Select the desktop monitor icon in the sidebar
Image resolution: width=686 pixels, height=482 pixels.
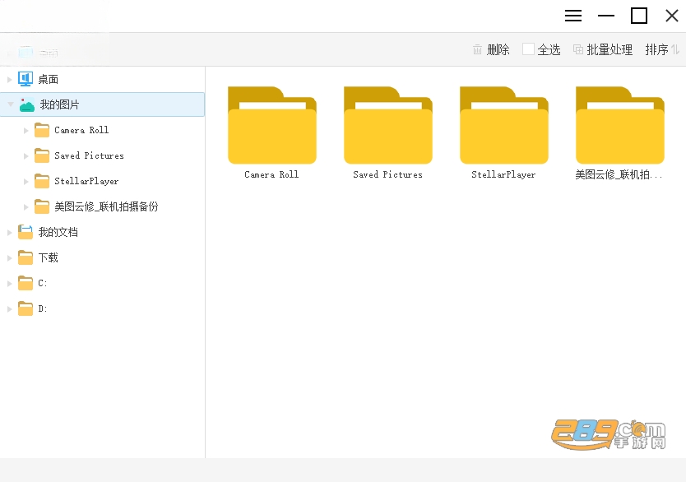point(25,79)
